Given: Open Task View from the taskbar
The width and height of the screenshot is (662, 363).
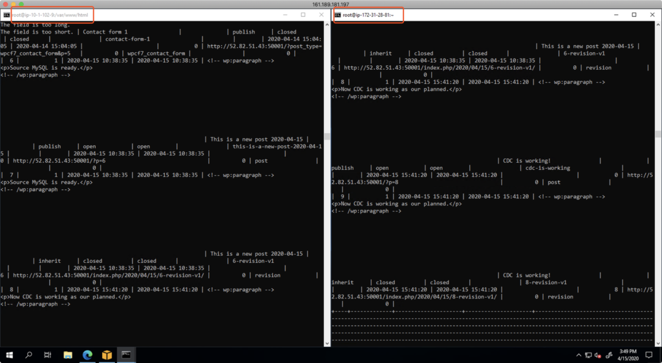Looking at the screenshot, I should (x=48, y=355).
